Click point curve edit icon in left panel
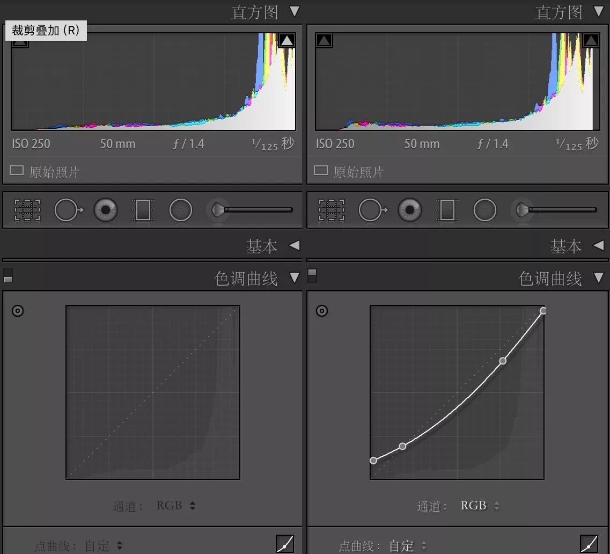The height and width of the screenshot is (554, 610). 285,544
